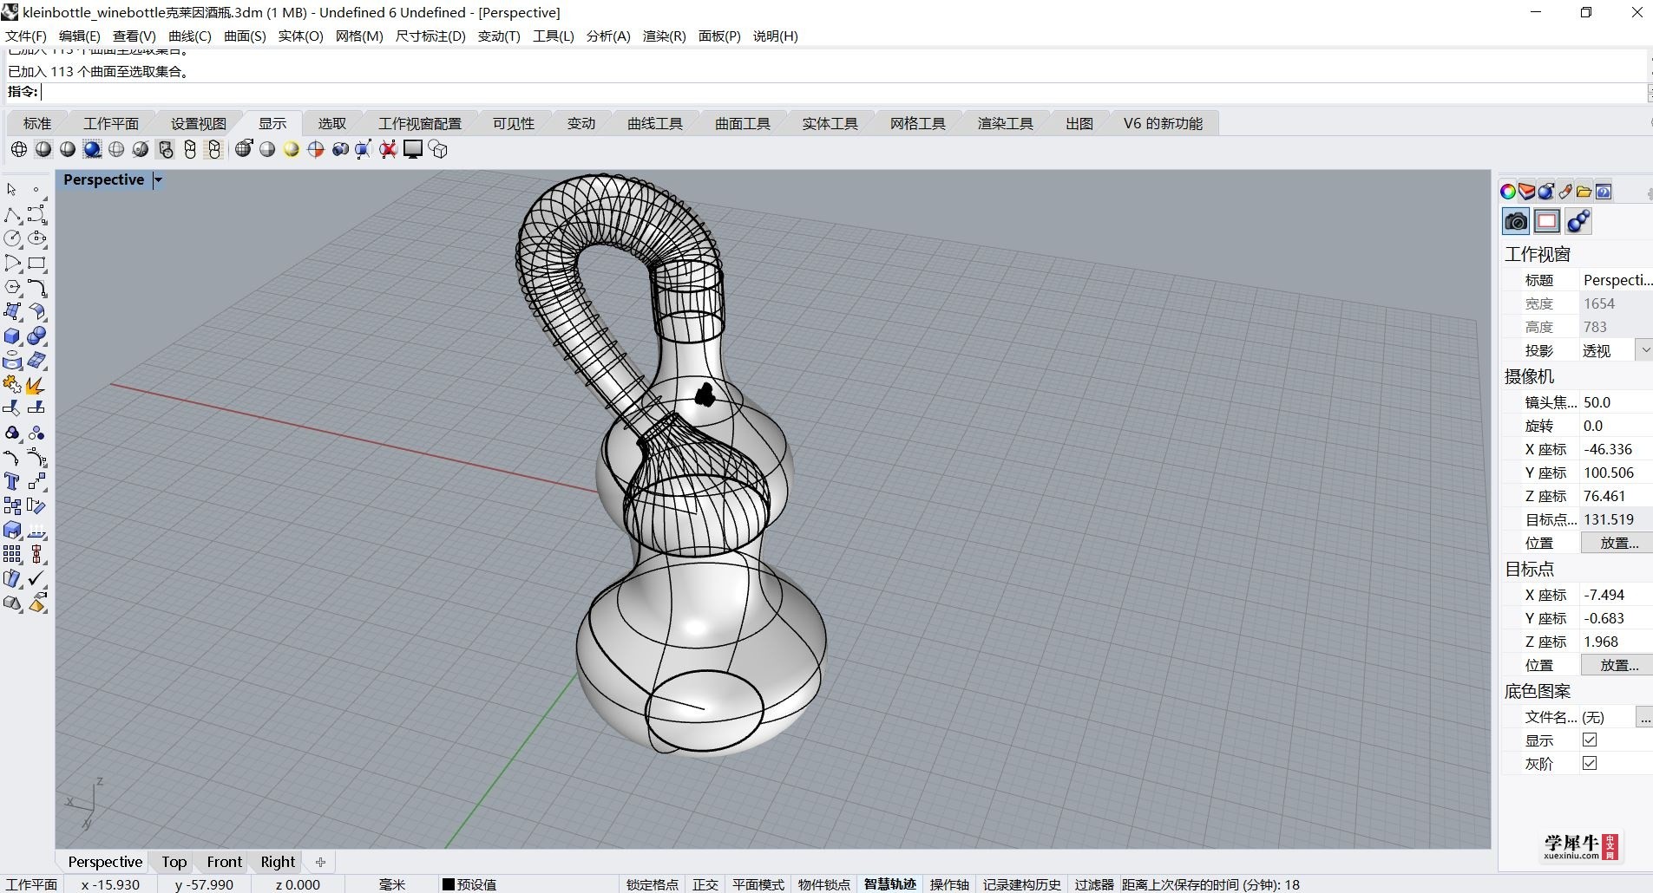The image size is (1653, 893).
Task: Click 过滤器 filter in status bar
Action: click(x=1094, y=884)
